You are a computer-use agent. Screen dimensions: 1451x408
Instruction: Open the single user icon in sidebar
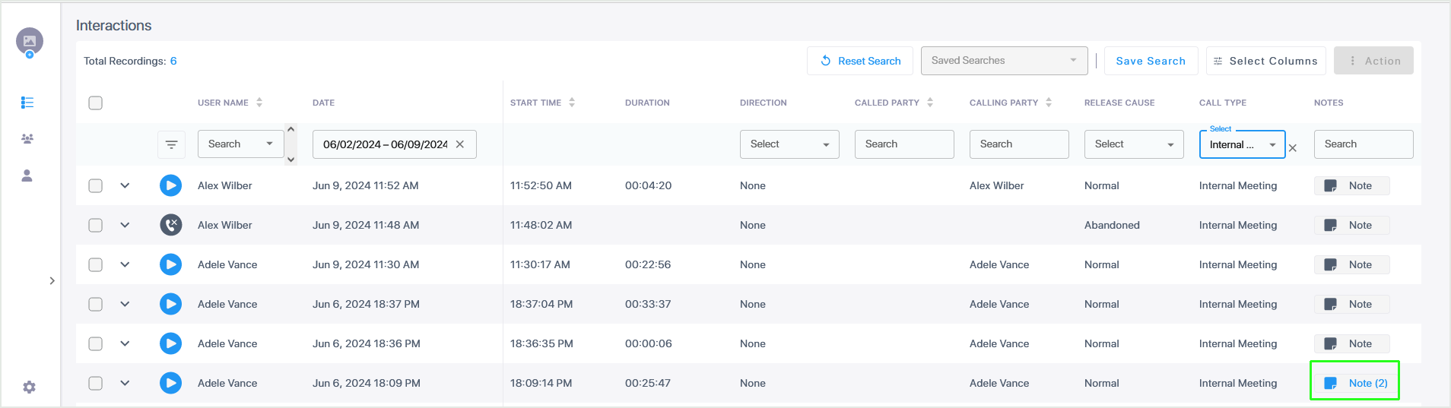[27, 176]
